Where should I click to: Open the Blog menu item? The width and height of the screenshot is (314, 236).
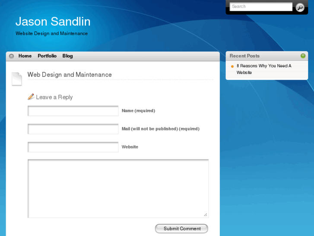tap(67, 56)
